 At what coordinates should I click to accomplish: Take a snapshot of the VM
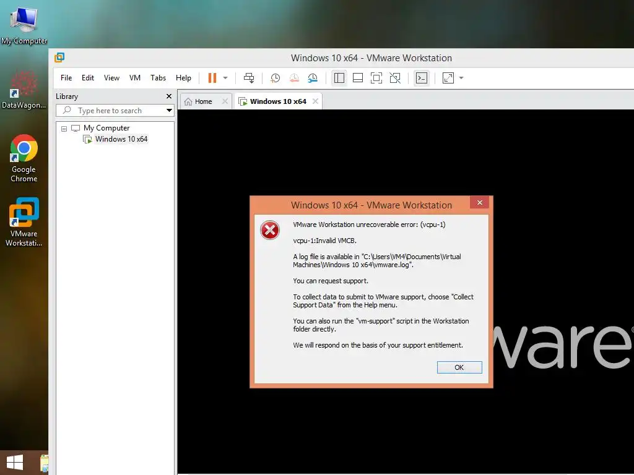[276, 78]
